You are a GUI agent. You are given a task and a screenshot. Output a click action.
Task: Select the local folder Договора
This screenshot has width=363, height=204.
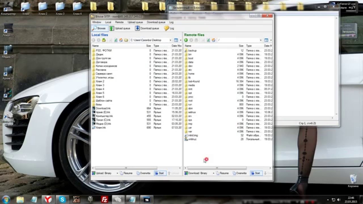tap(101, 62)
